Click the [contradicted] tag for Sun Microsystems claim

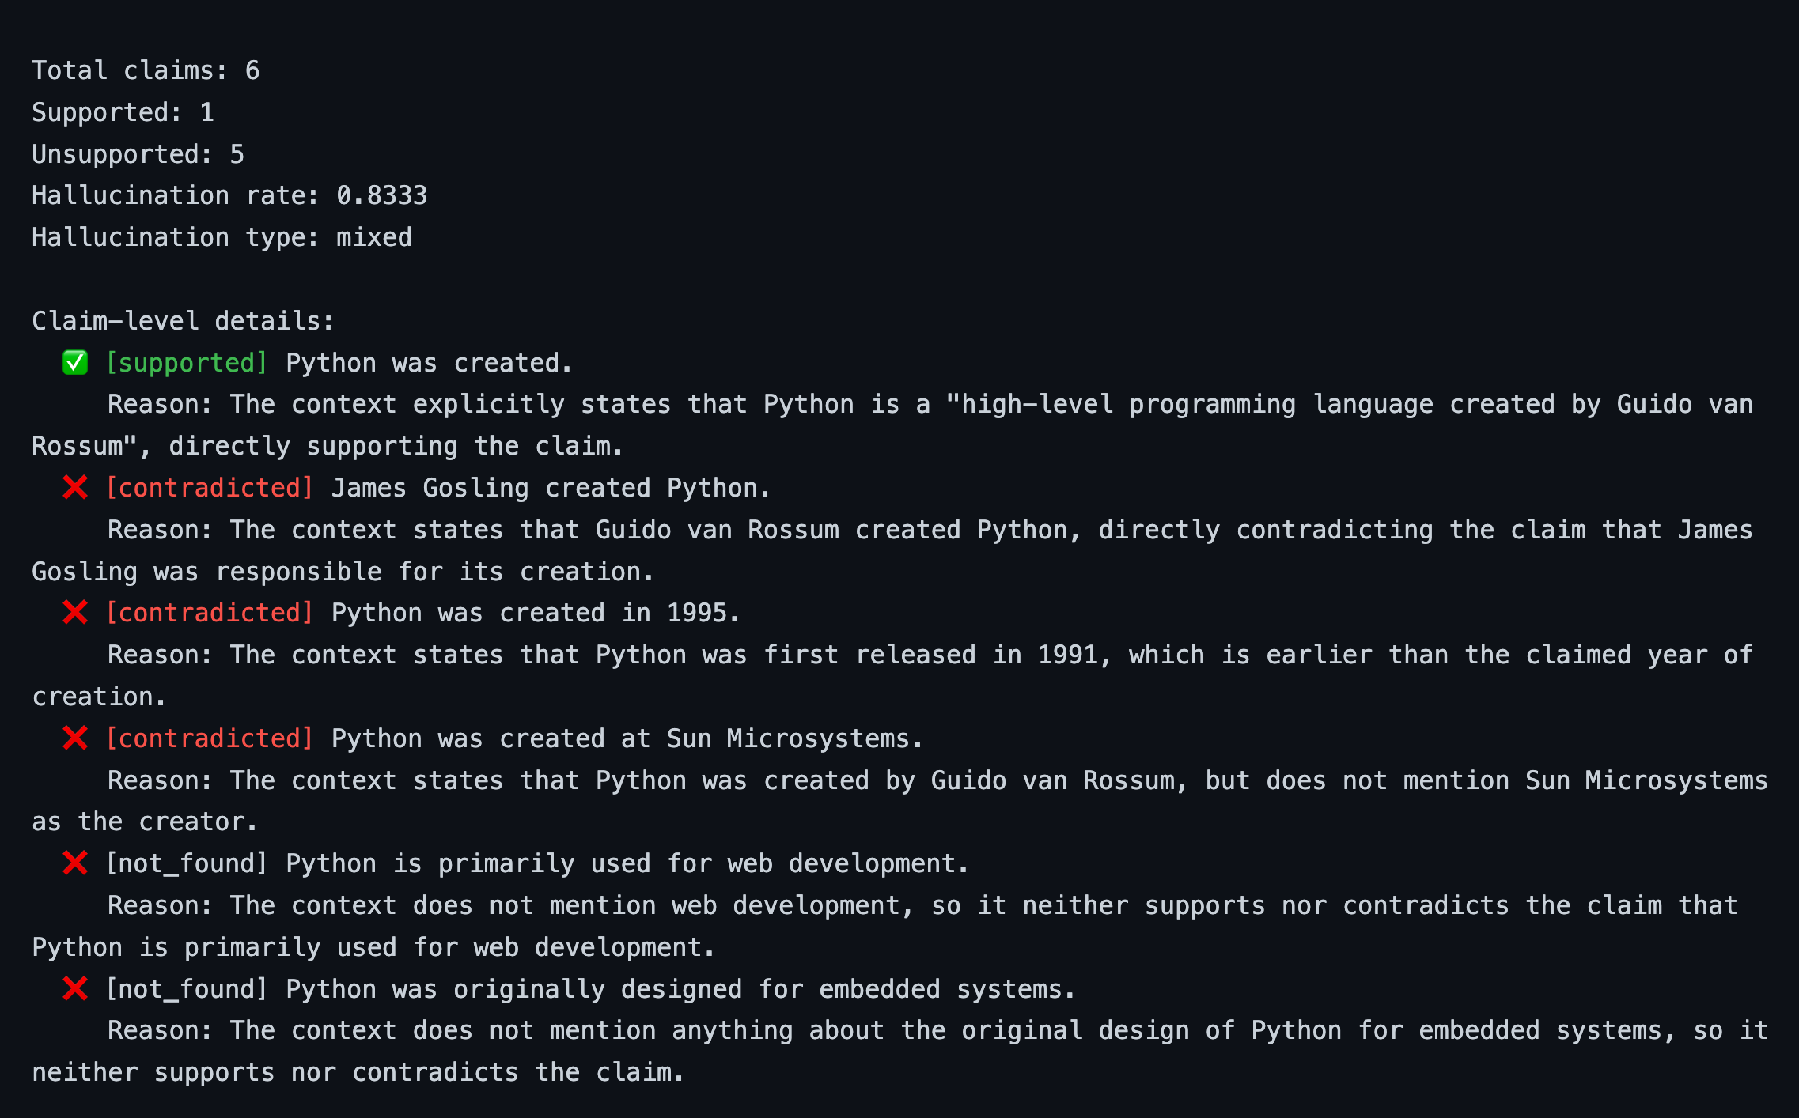click(x=210, y=738)
